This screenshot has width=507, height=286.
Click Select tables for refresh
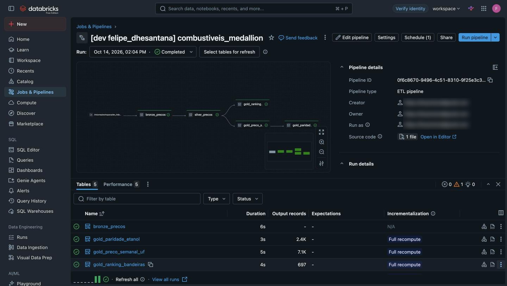(x=229, y=52)
